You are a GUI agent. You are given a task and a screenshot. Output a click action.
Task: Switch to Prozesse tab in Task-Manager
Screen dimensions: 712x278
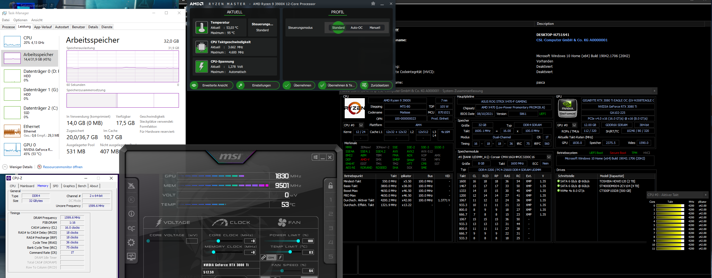9,27
